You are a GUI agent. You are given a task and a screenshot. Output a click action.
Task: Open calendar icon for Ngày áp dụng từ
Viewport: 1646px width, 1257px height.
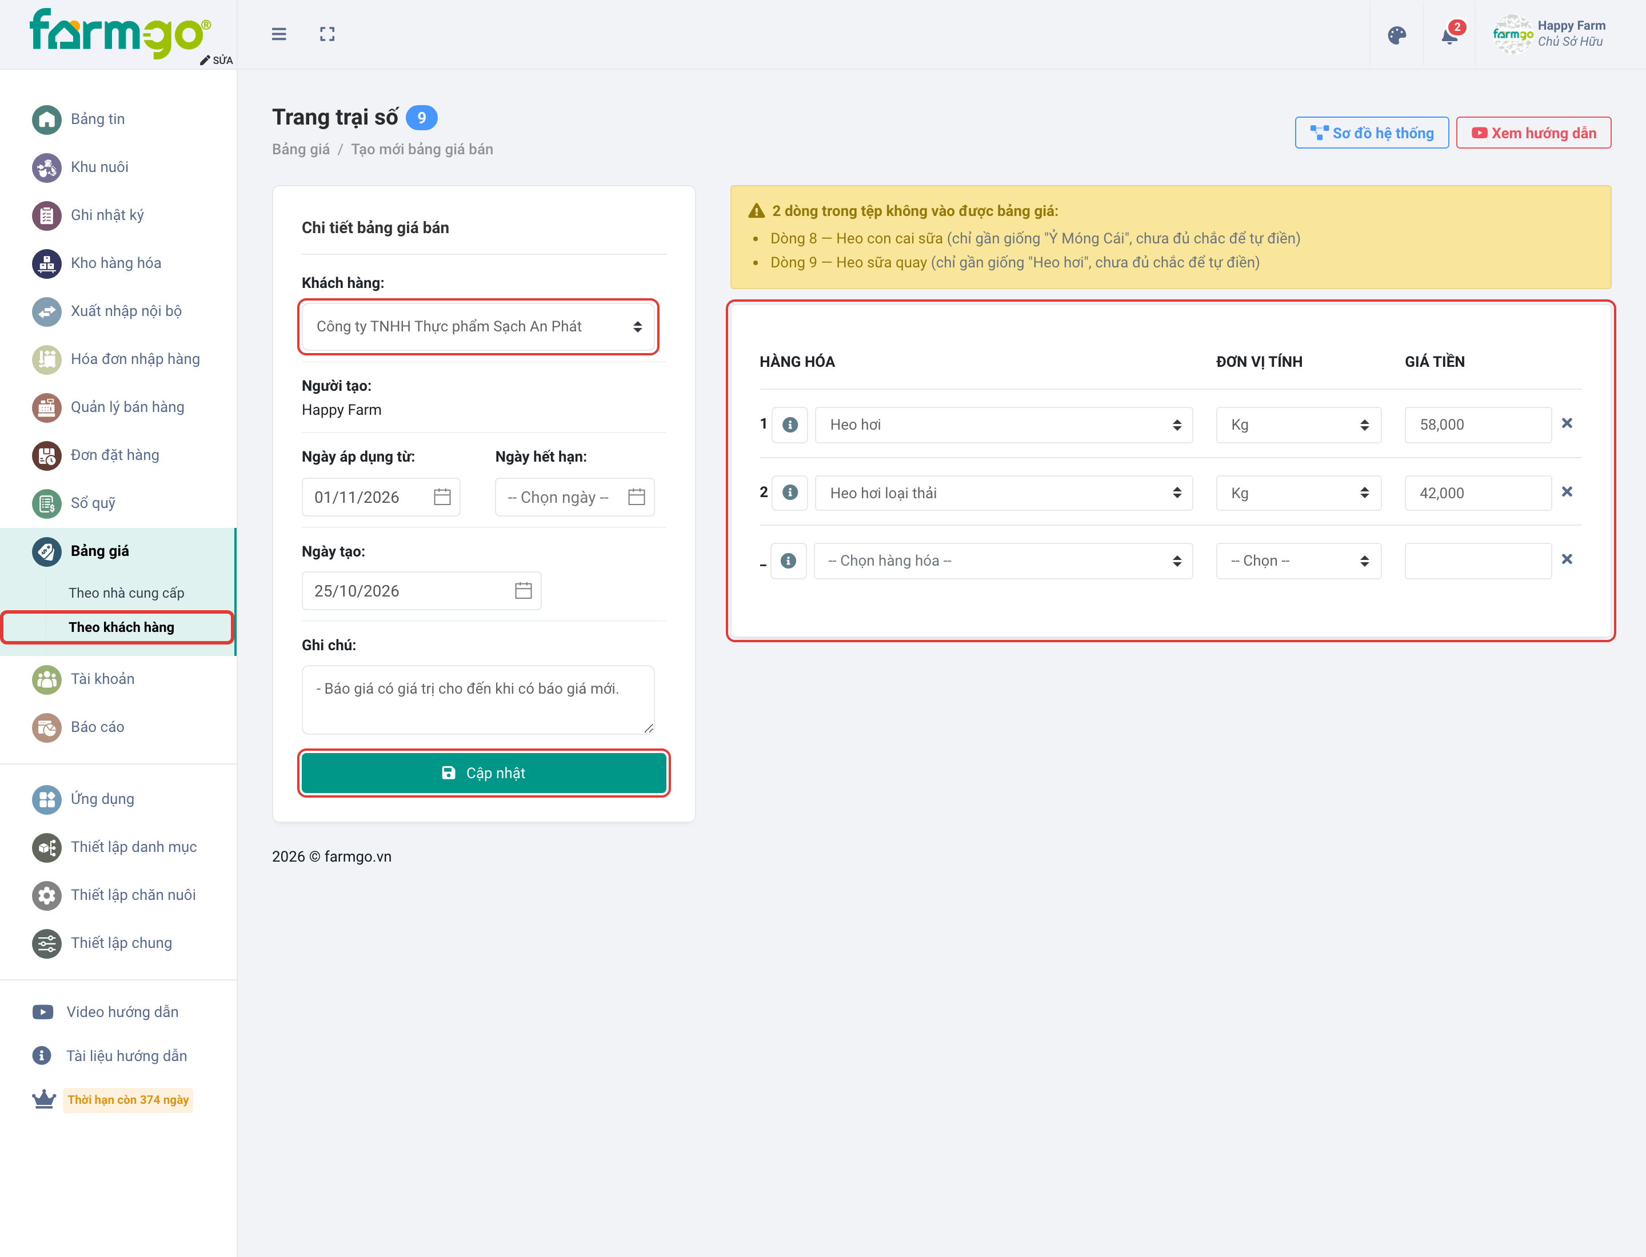click(442, 497)
